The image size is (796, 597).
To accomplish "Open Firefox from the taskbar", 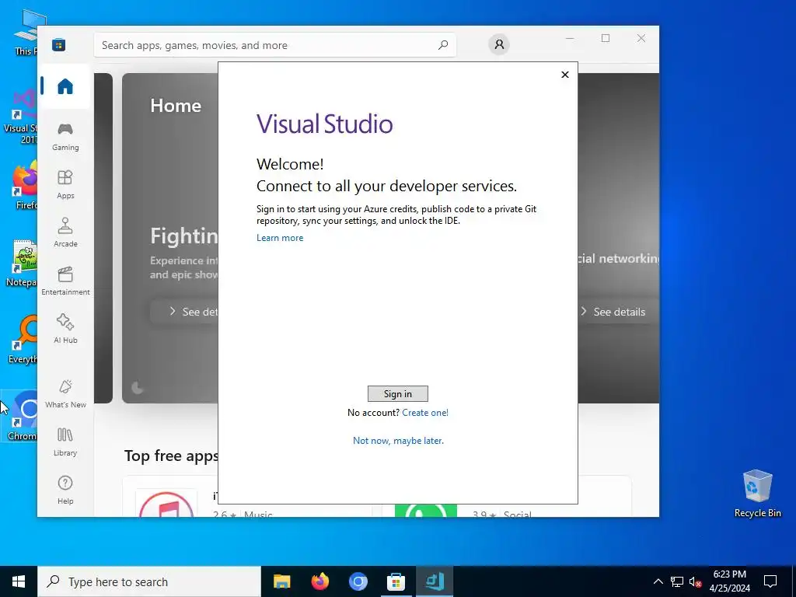I will click(x=319, y=581).
